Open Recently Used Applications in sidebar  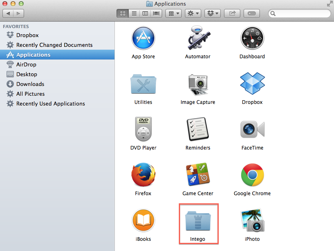pos(57,104)
